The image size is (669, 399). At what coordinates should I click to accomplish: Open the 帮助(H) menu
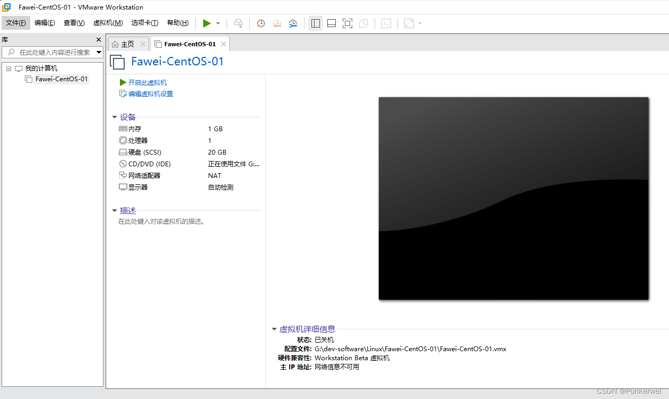[x=178, y=23]
